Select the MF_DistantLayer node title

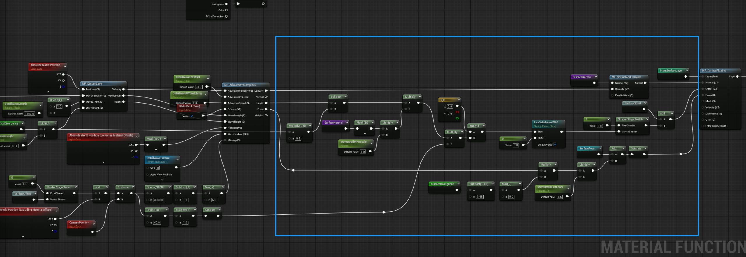pos(92,84)
